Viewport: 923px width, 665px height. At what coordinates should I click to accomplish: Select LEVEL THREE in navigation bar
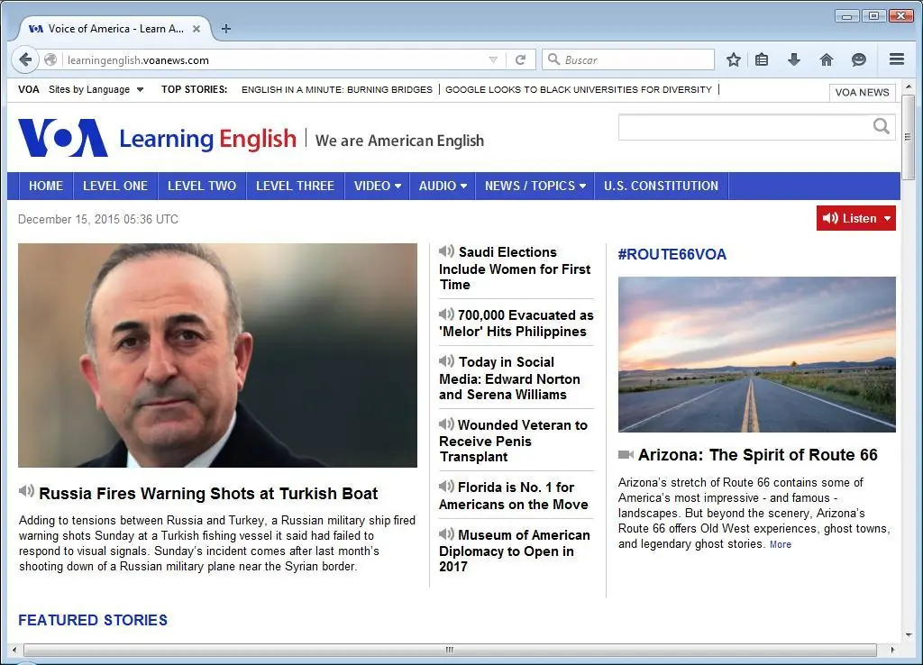295,186
